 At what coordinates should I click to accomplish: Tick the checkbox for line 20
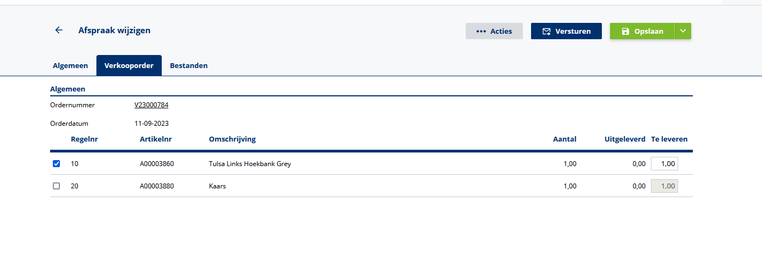click(x=56, y=186)
